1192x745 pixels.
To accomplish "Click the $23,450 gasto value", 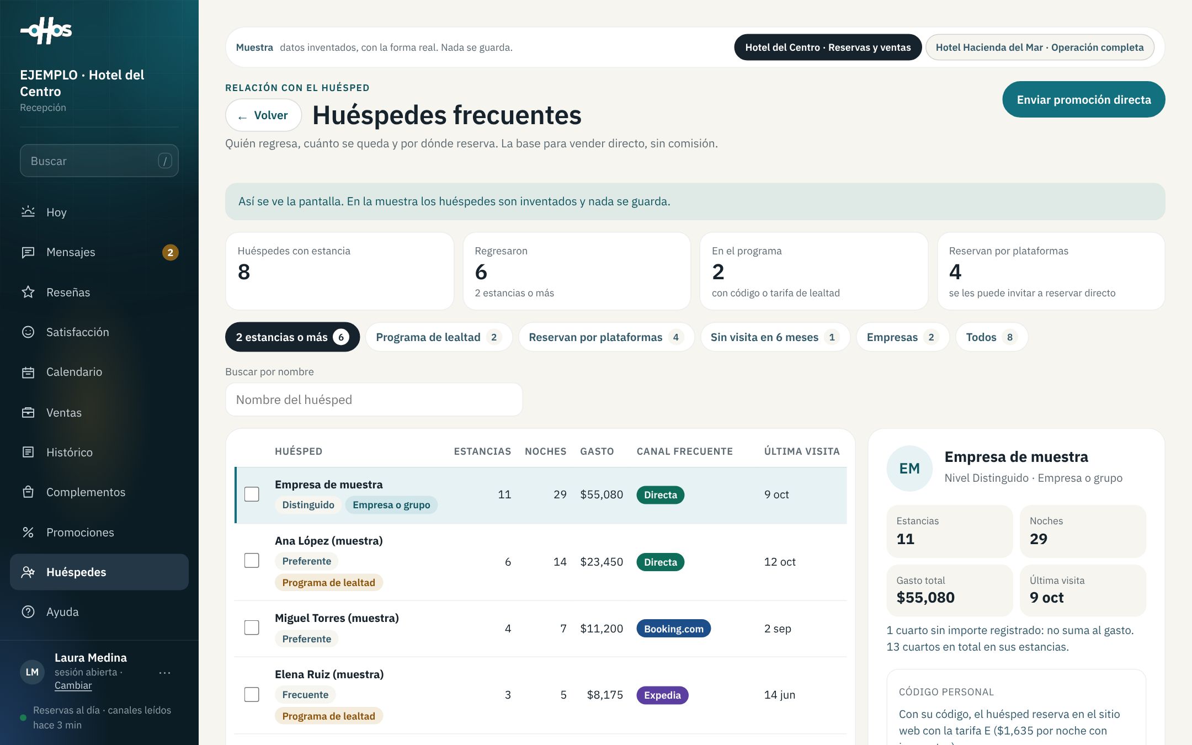I will (602, 562).
